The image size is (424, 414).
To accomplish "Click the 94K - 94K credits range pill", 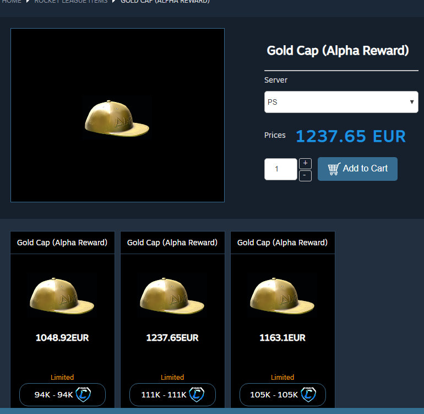I will 62,395.
